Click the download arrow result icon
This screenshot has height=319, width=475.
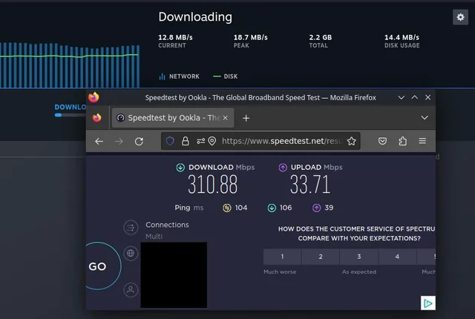(x=180, y=168)
